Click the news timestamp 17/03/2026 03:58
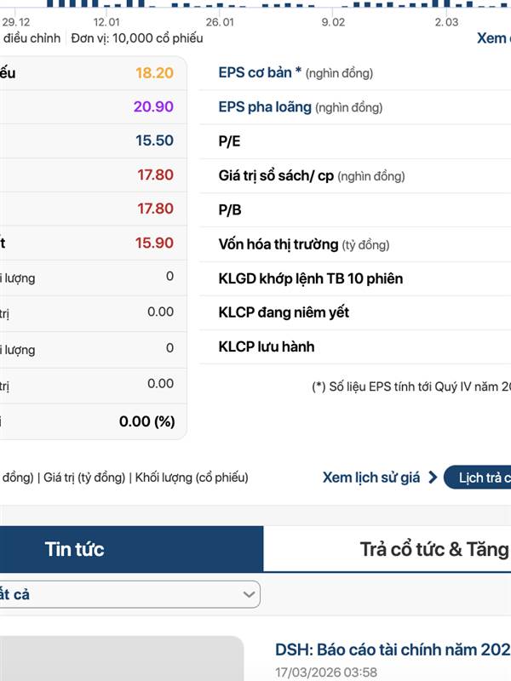 (x=326, y=672)
